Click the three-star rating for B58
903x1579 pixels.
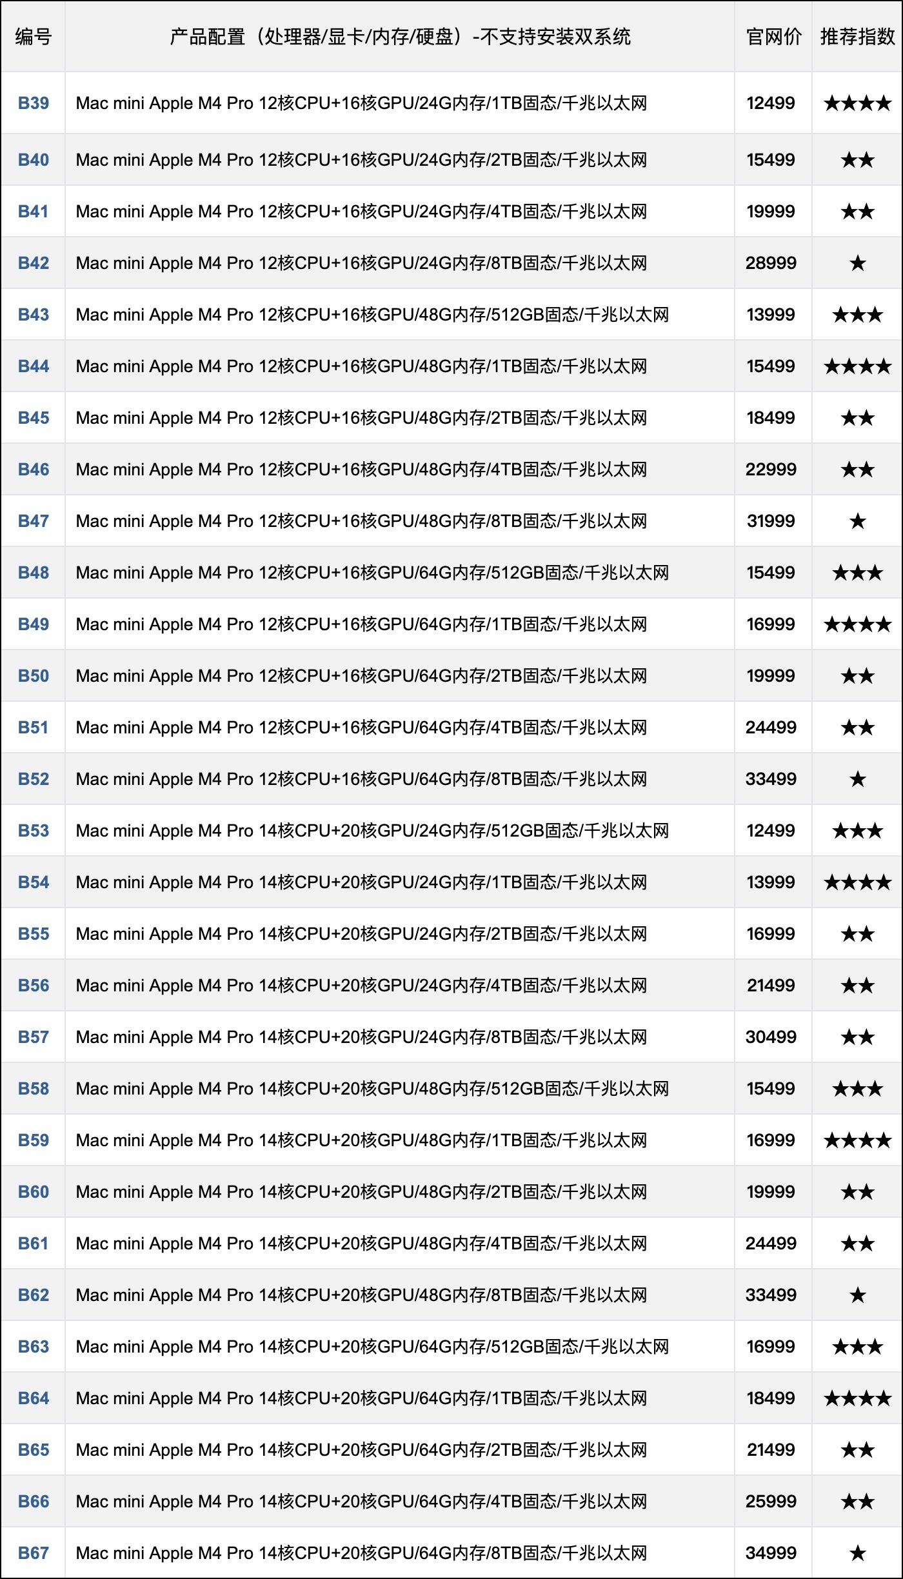(x=857, y=1089)
